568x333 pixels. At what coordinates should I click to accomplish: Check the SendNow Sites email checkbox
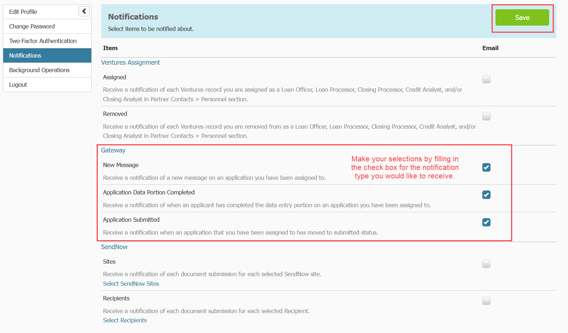pyautogui.click(x=486, y=264)
